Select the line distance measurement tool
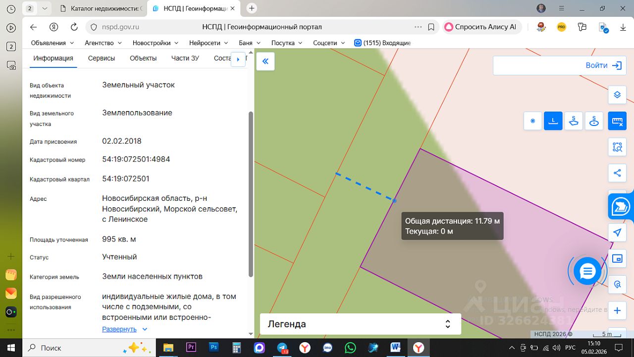Viewport: 634px width, 357px height. (553, 121)
